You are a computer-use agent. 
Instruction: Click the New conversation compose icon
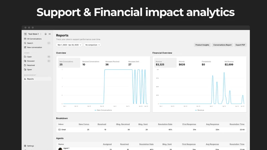(25, 47)
